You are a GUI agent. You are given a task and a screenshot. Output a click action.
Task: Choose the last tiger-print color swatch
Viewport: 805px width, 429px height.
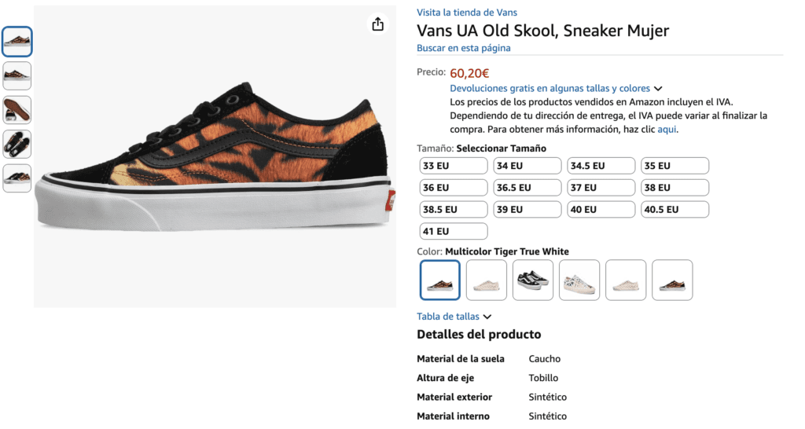click(672, 280)
